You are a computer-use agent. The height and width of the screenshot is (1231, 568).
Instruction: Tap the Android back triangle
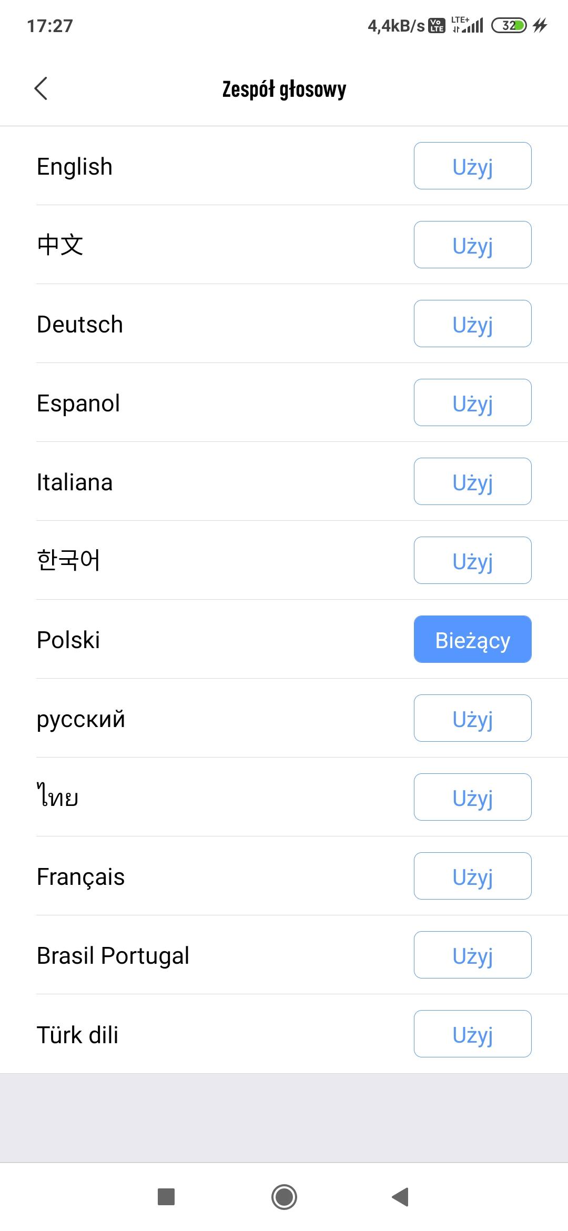[x=401, y=1197]
